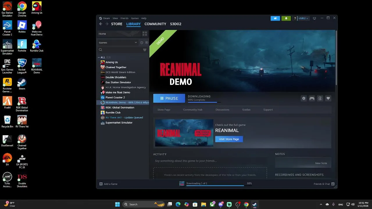
Task: Open REANIMAL Demo manage gear settings
Action: pyautogui.click(x=304, y=98)
